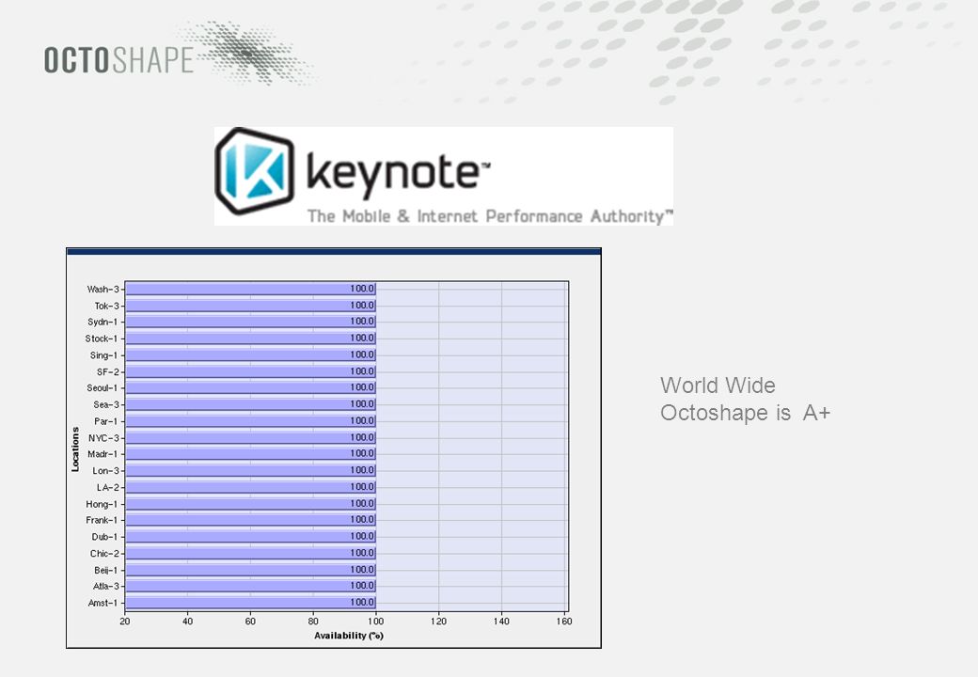Screen dimensions: 978x677
Task: Click the Keynote hexagon K logo icon
Action: click(x=255, y=171)
